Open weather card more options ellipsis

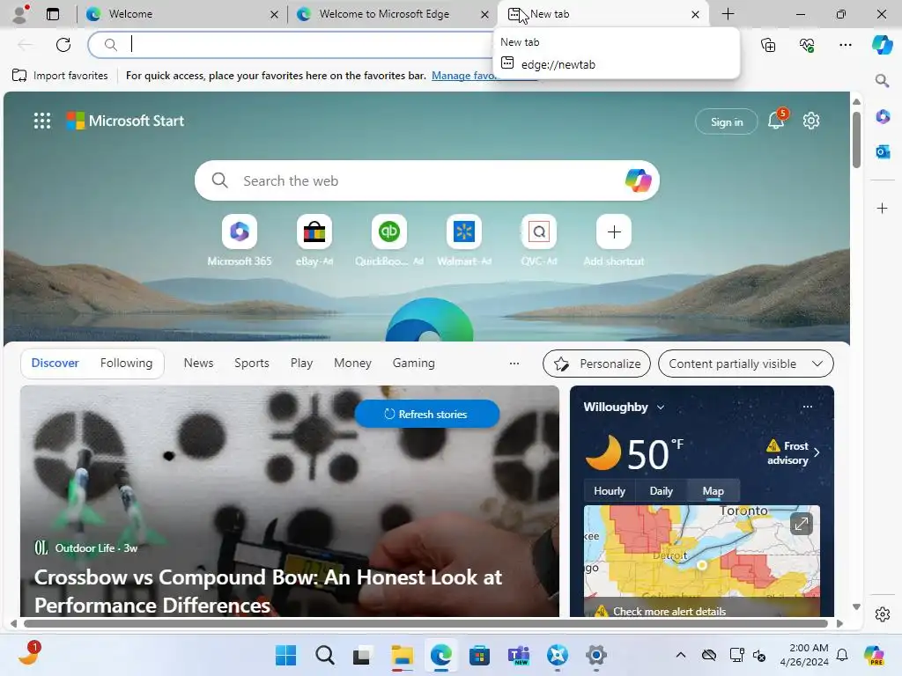click(x=808, y=407)
